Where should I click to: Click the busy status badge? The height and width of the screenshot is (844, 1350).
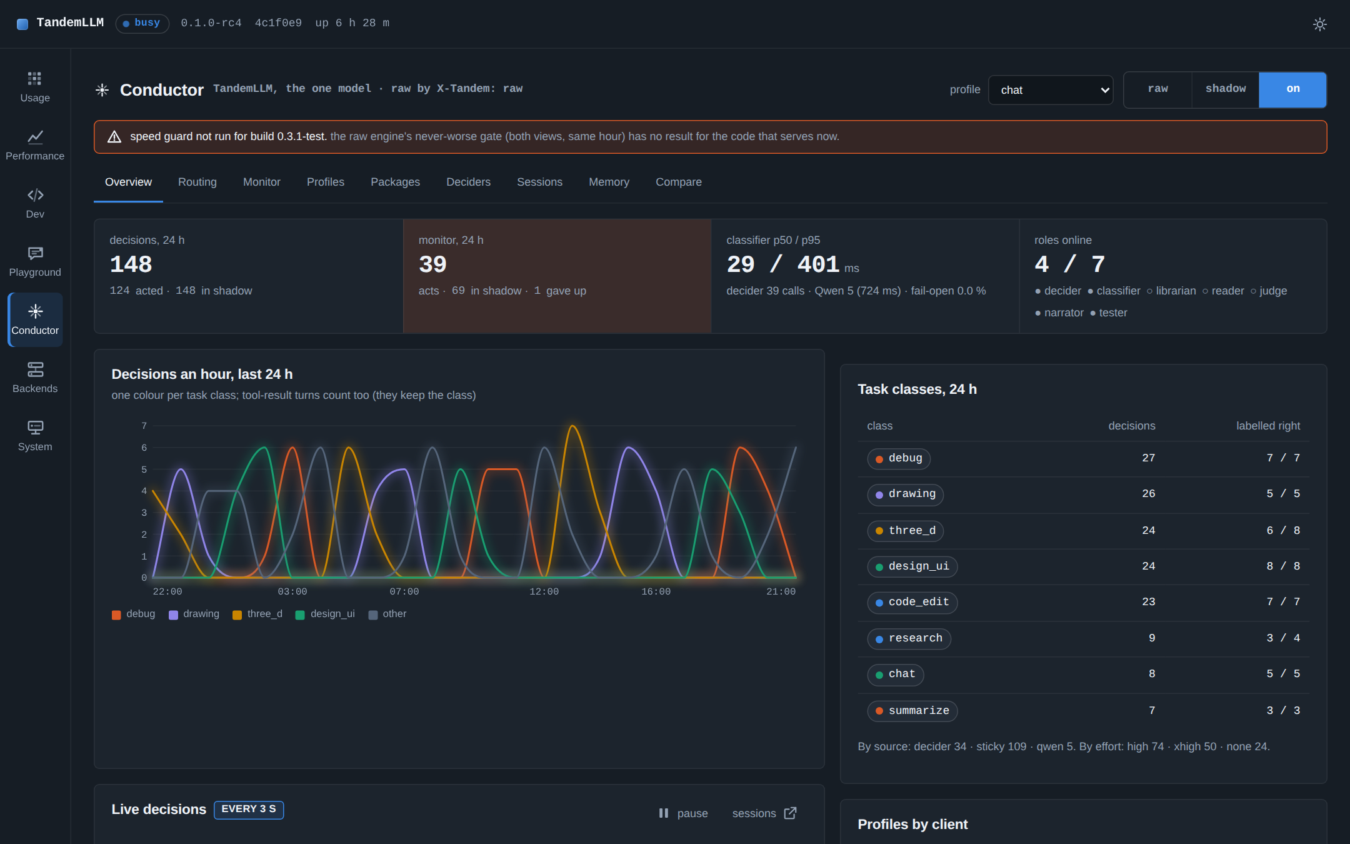142,23
